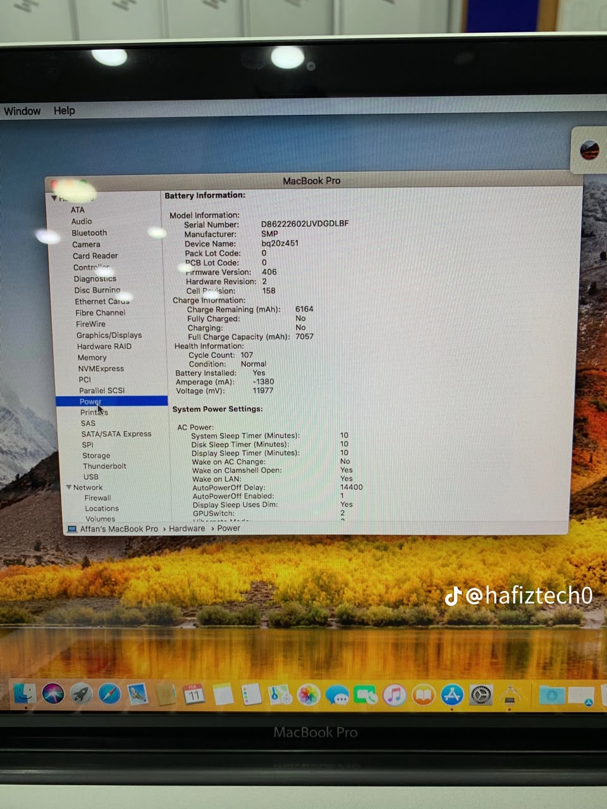Click Affan's MacBook Pro in path bar
The width and height of the screenshot is (607, 809).
point(119,529)
